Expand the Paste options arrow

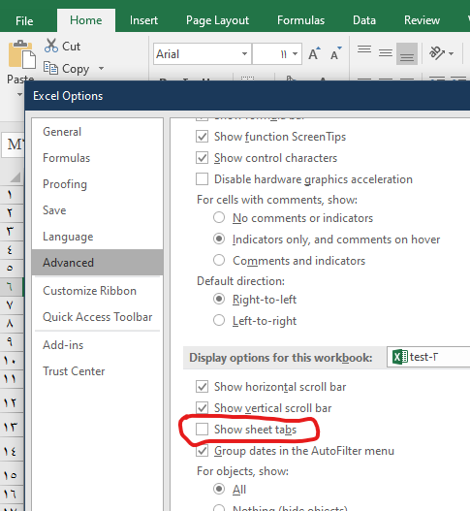coord(20,94)
